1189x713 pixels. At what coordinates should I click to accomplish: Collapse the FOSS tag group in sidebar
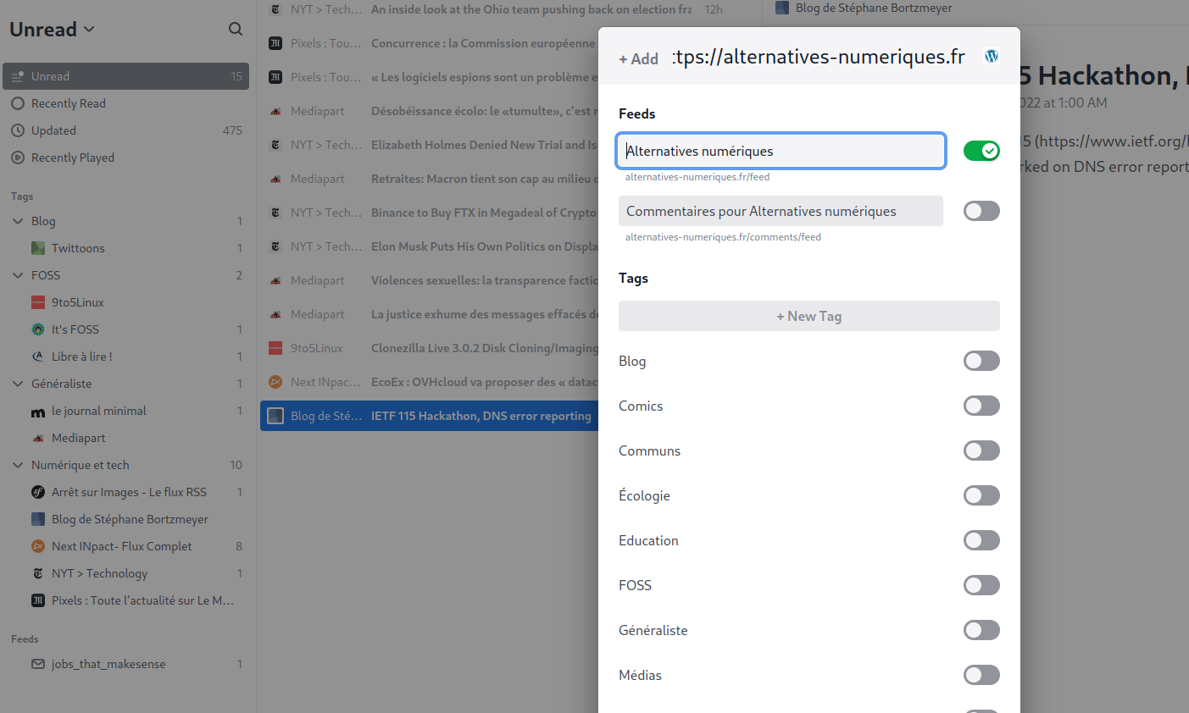tap(18, 275)
